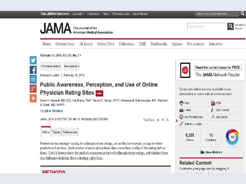Open the Article tab

(x=46, y=132)
